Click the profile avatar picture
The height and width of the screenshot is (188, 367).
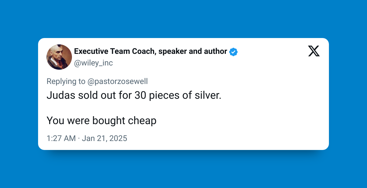coord(59,57)
